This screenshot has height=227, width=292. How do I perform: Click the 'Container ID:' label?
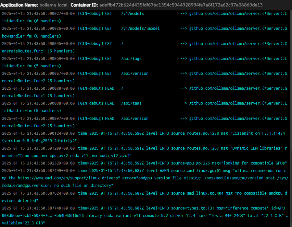[x=84, y=5]
